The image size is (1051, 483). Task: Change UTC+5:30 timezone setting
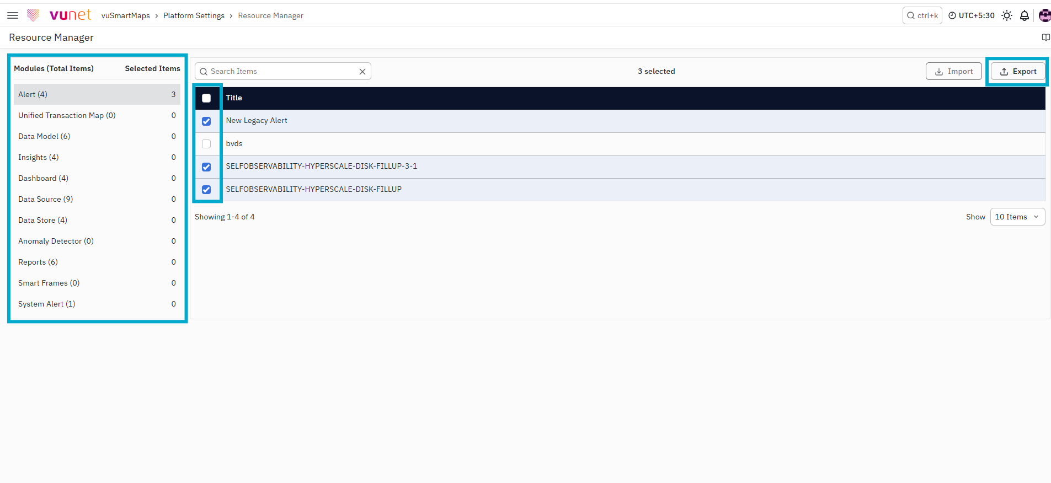[x=972, y=15]
